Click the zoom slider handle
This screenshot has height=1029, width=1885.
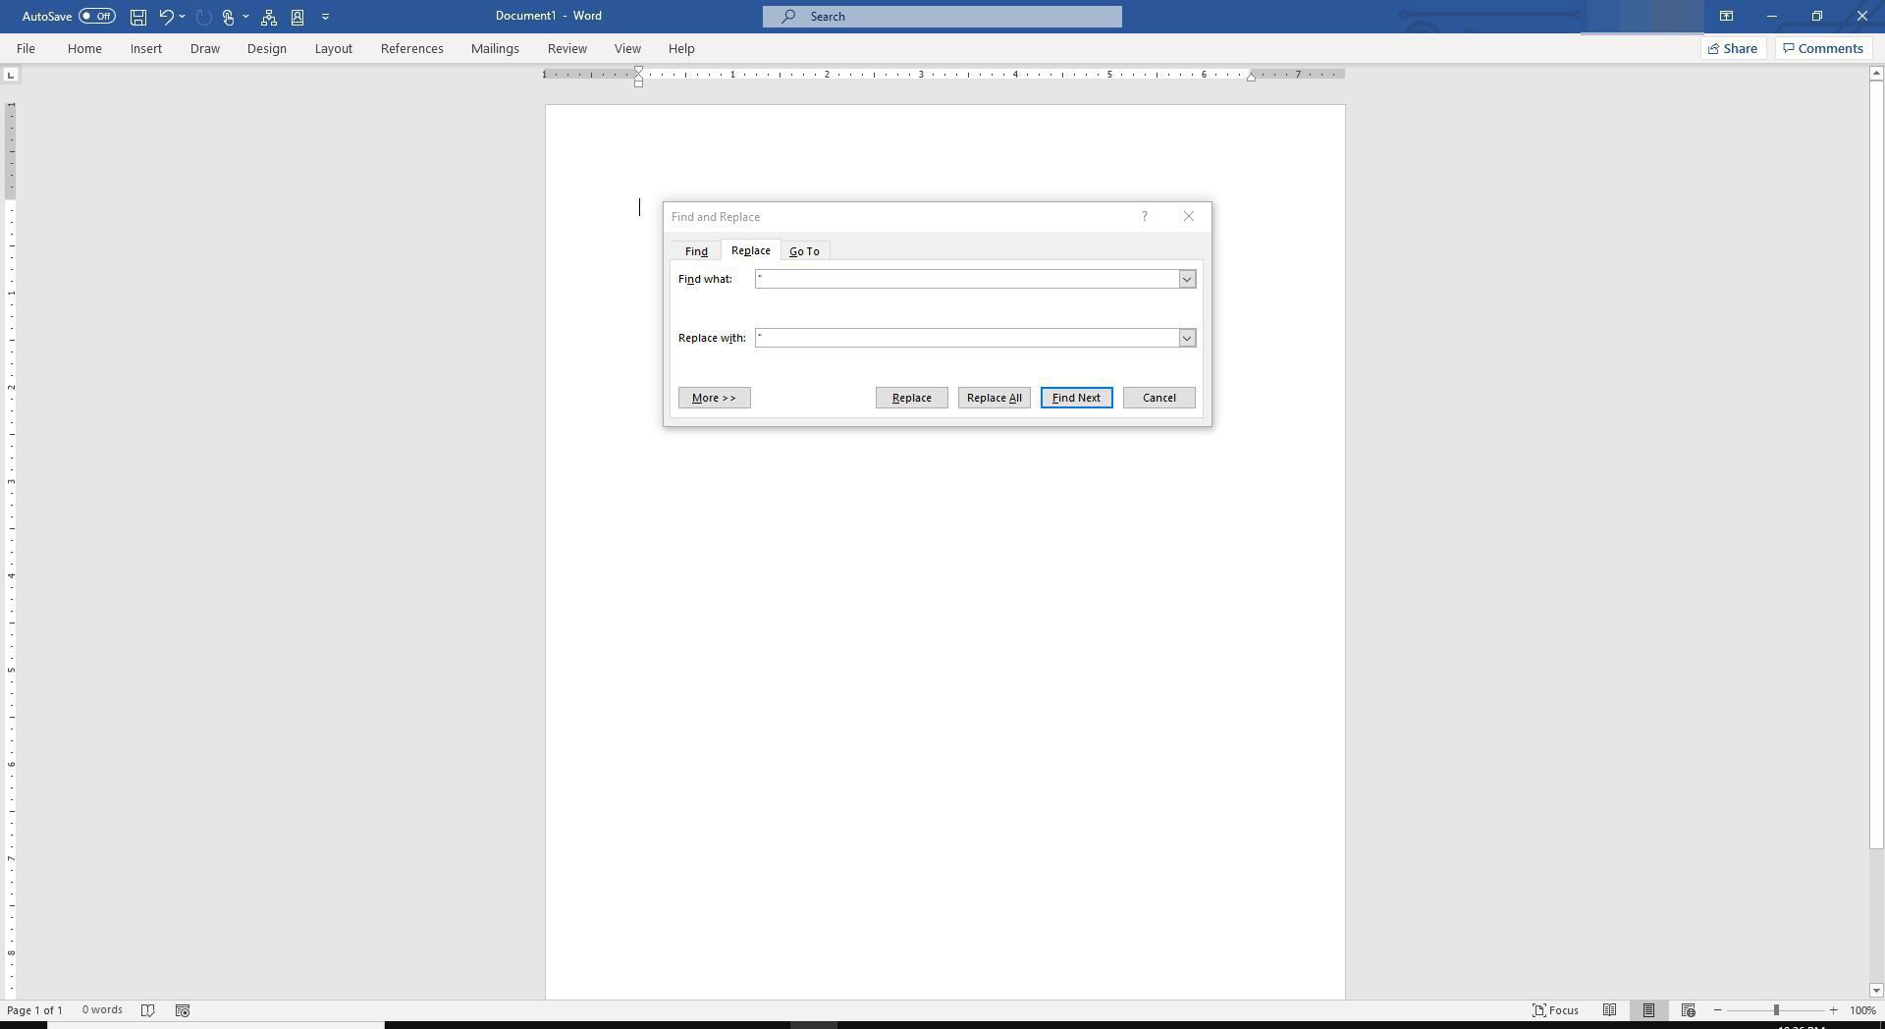pyautogui.click(x=1776, y=1010)
